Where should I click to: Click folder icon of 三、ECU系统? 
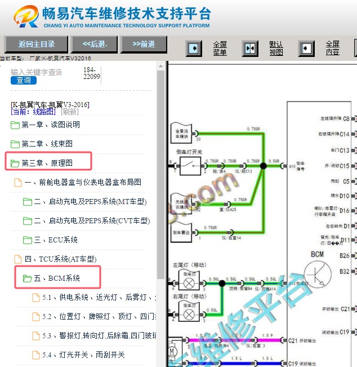(28, 240)
